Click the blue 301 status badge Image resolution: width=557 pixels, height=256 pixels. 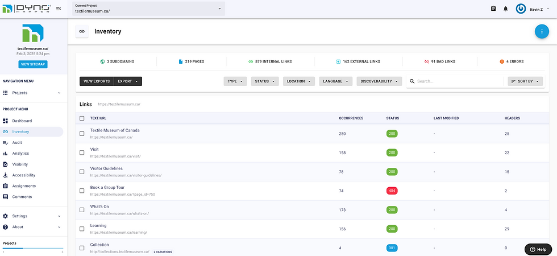[x=392, y=248]
